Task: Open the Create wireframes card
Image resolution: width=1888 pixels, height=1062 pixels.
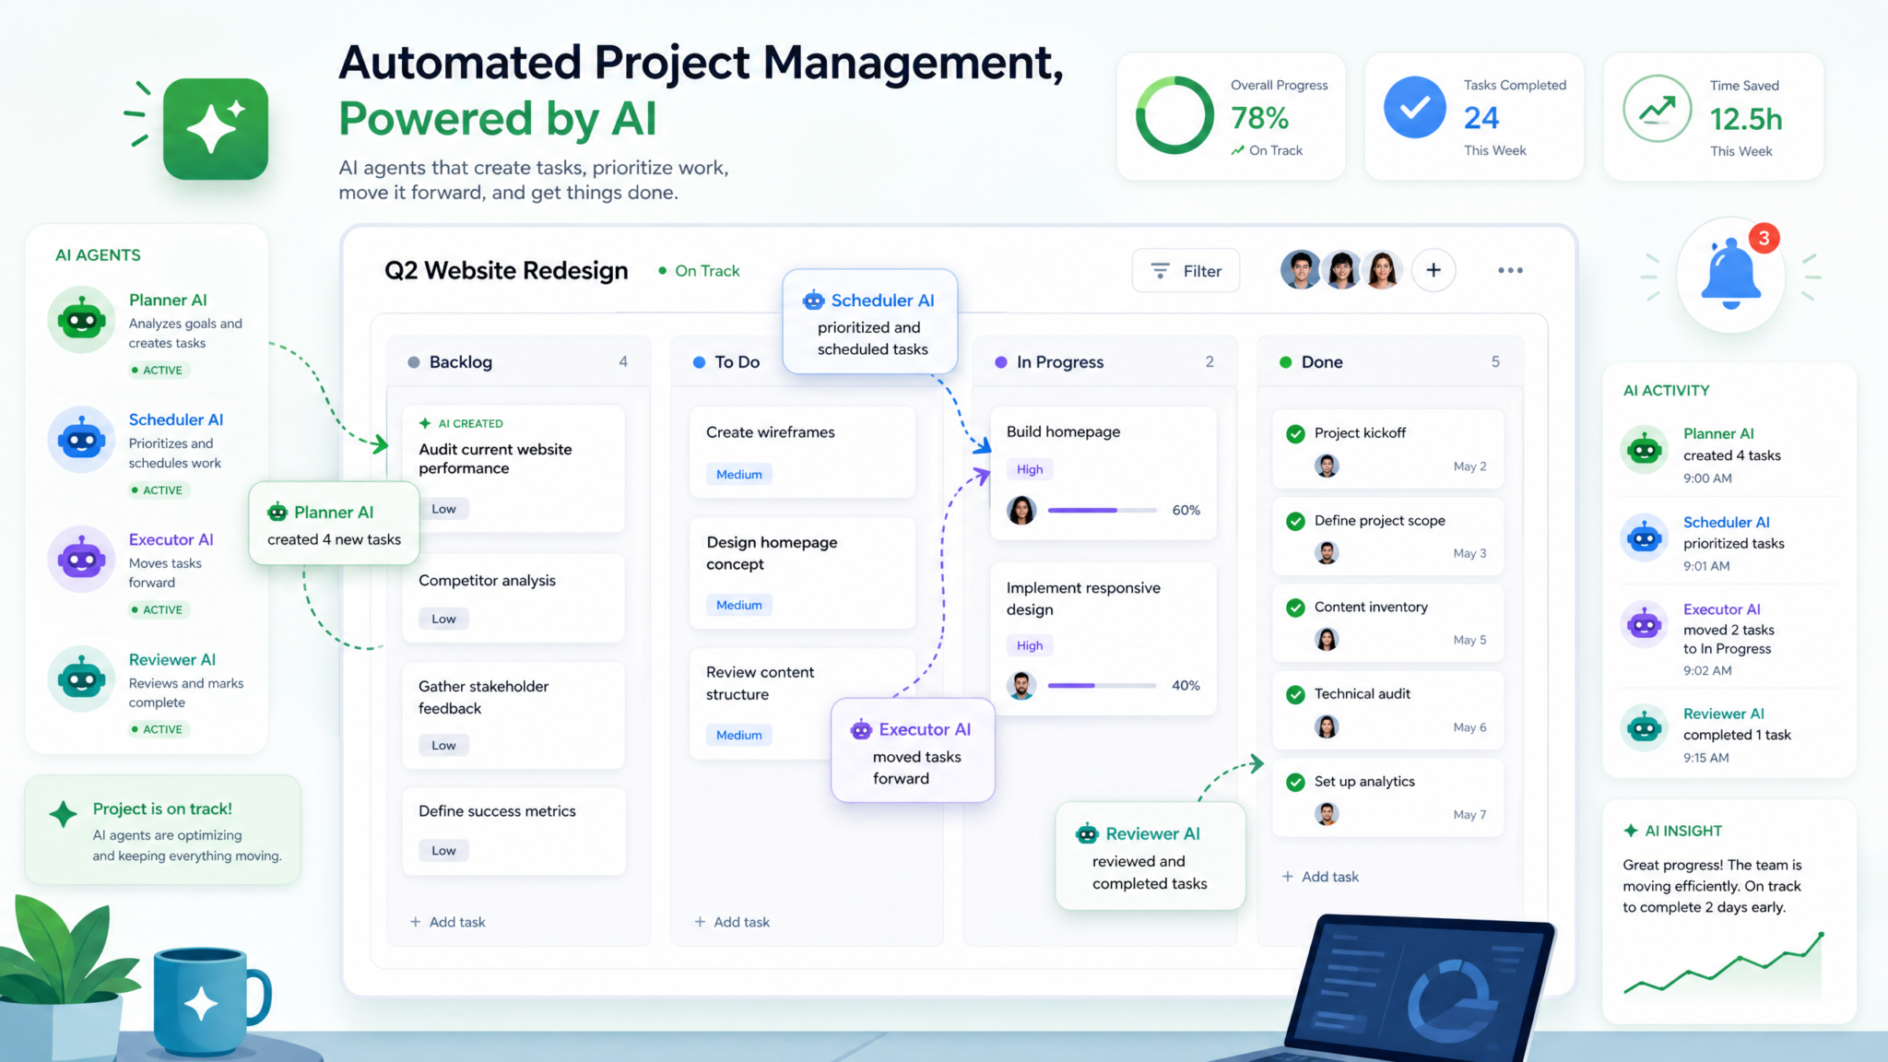Action: tap(803, 452)
